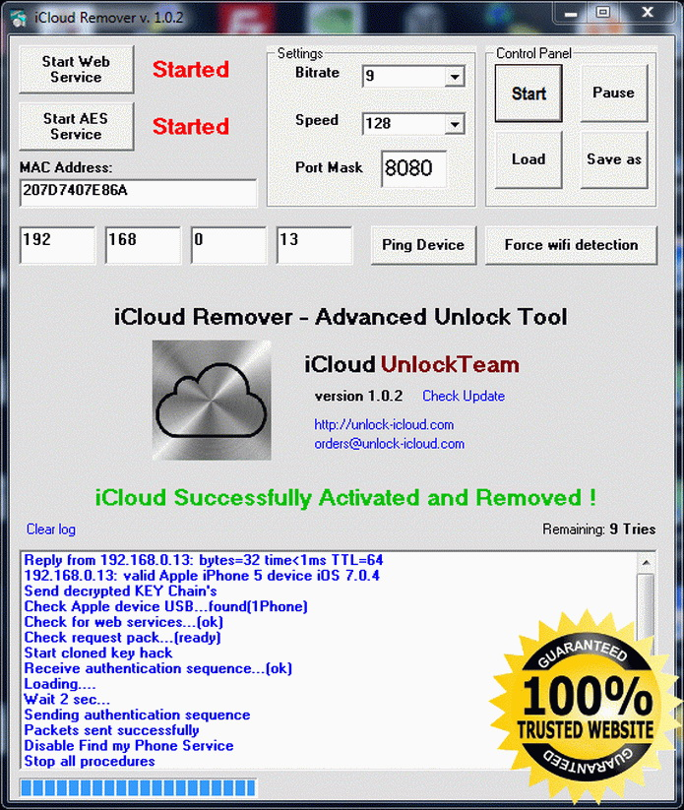Click log line 'Receive authentication sequence...(ok)'

(x=158, y=668)
